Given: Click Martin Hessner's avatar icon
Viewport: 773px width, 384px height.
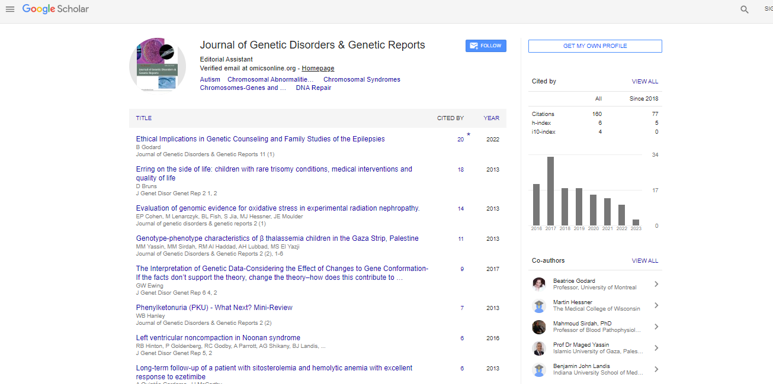Looking at the screenshot, I should pos(539,306).
